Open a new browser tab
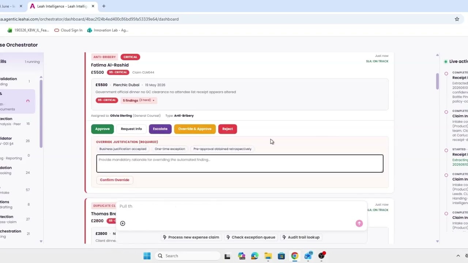The width and height of the screenshot is (468, 263). (104, 6)
